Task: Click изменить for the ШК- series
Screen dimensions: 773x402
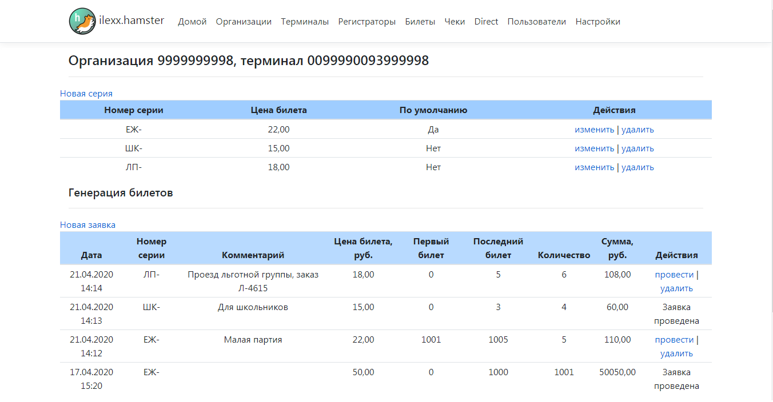Action: pyautogui.click(x=594, y=148)
